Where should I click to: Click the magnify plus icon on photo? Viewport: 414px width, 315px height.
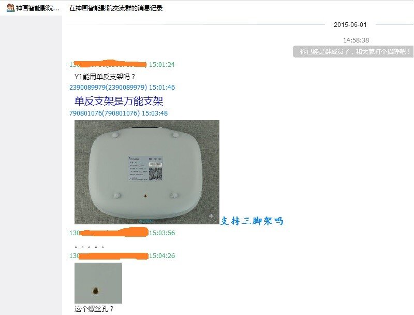pyautogui.click(x=211, y=216)
